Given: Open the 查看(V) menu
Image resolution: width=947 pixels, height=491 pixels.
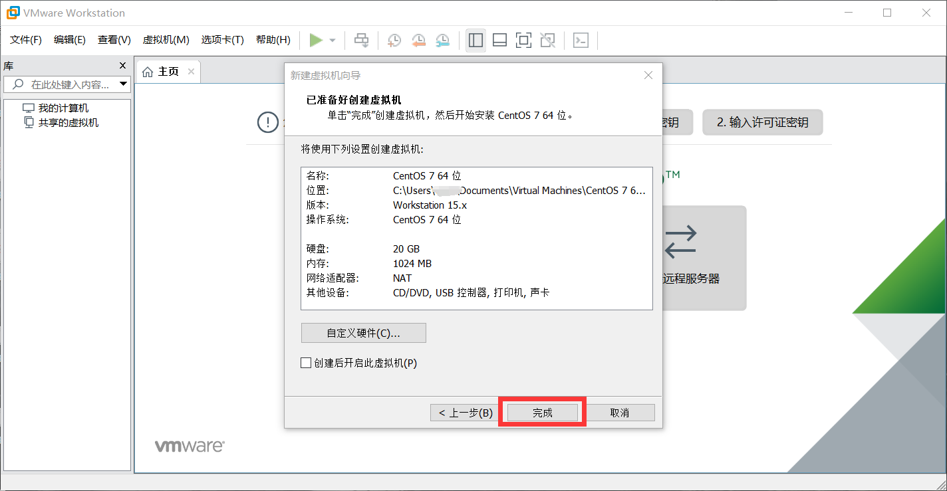Looking at the screenshot, I should pyautogui.click(x=114, y=40).
